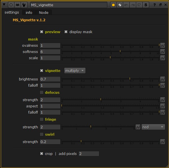Viewport: 169px width, 168px height.
Task: Toggle the preview checkbox
Action: pyautogui.click(x=42, y=32)
